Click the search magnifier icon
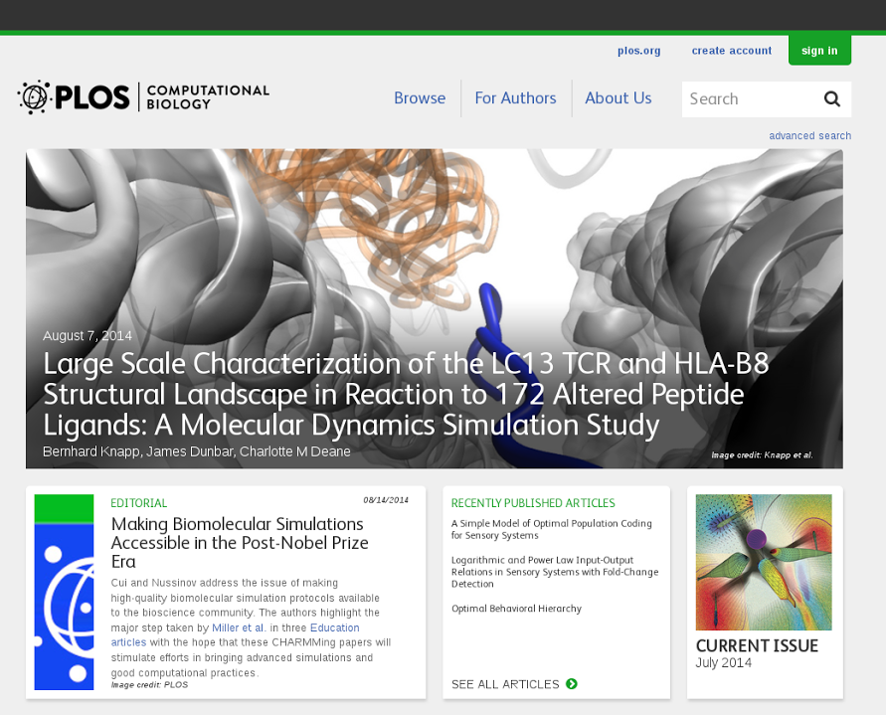 click(x=831, y=98)
